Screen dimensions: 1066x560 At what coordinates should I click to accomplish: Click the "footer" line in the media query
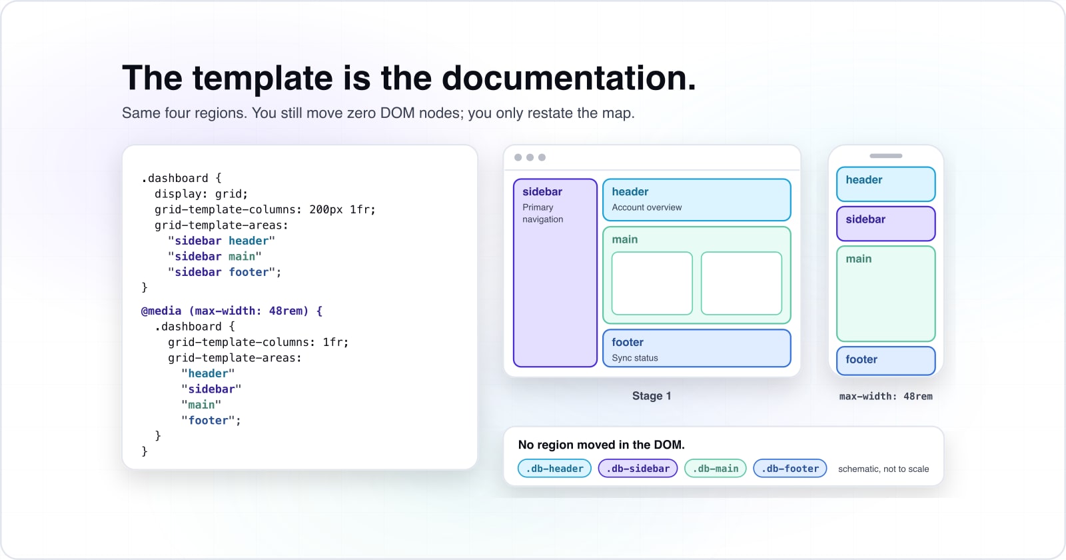click(x=211, y=421)
